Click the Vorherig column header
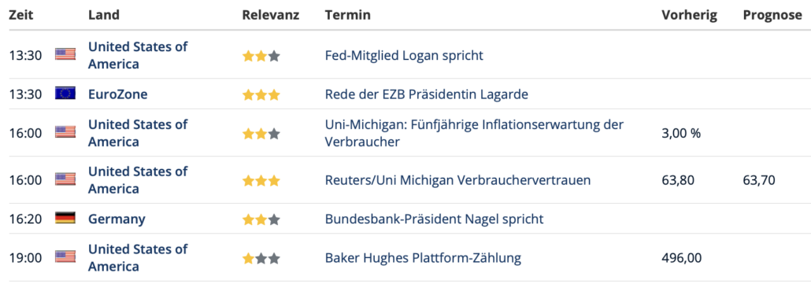The image size is (811, 284). [x=690, y=16]
